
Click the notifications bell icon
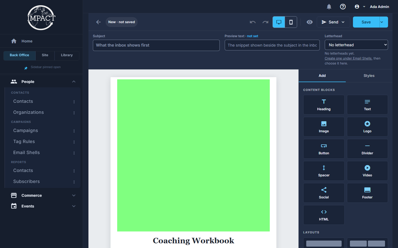tap(329, 7)
